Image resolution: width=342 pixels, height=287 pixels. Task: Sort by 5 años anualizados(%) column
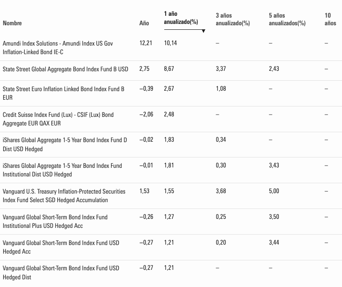point(287,19)
